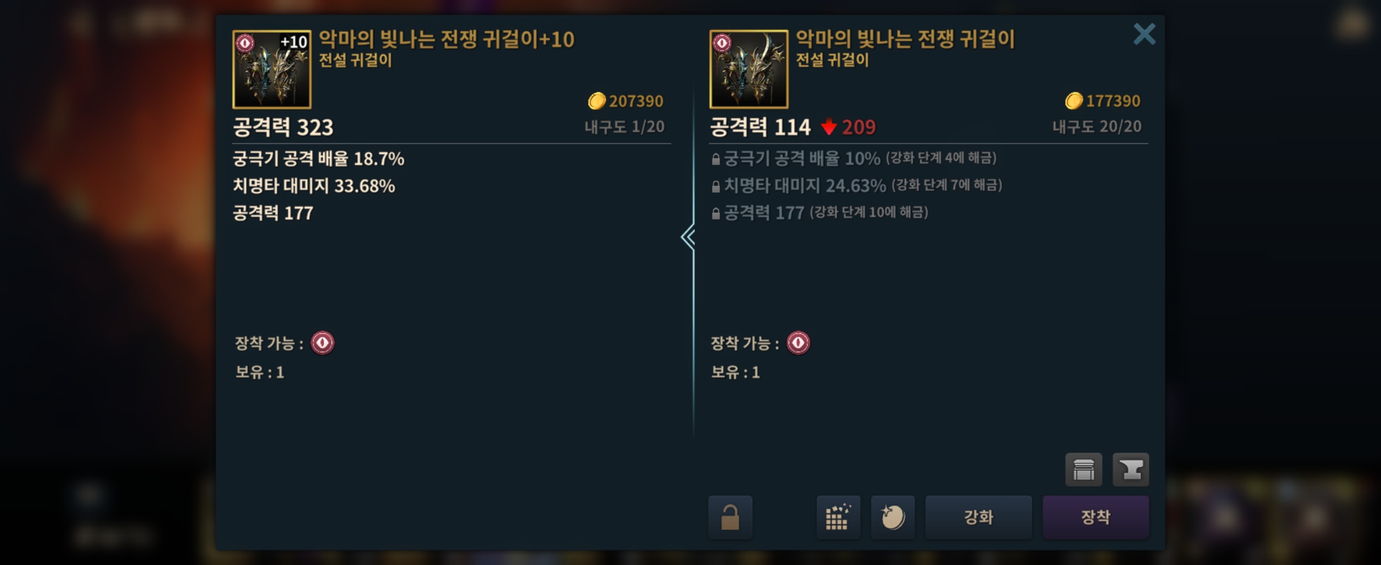The height and width of the screenshot is (565, 1381).
Task: Select the +10 gauntlet item thumbnail
Action: pos(272,69)
